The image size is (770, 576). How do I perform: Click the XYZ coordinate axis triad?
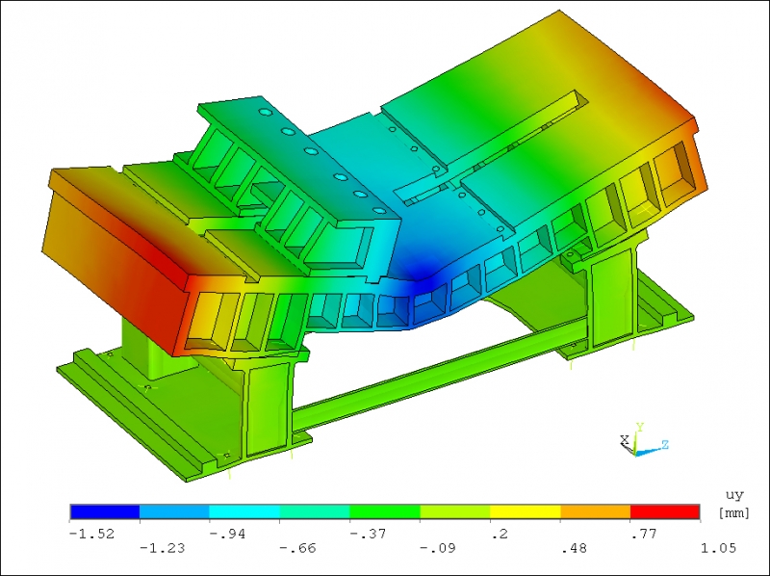click(638, 441)
